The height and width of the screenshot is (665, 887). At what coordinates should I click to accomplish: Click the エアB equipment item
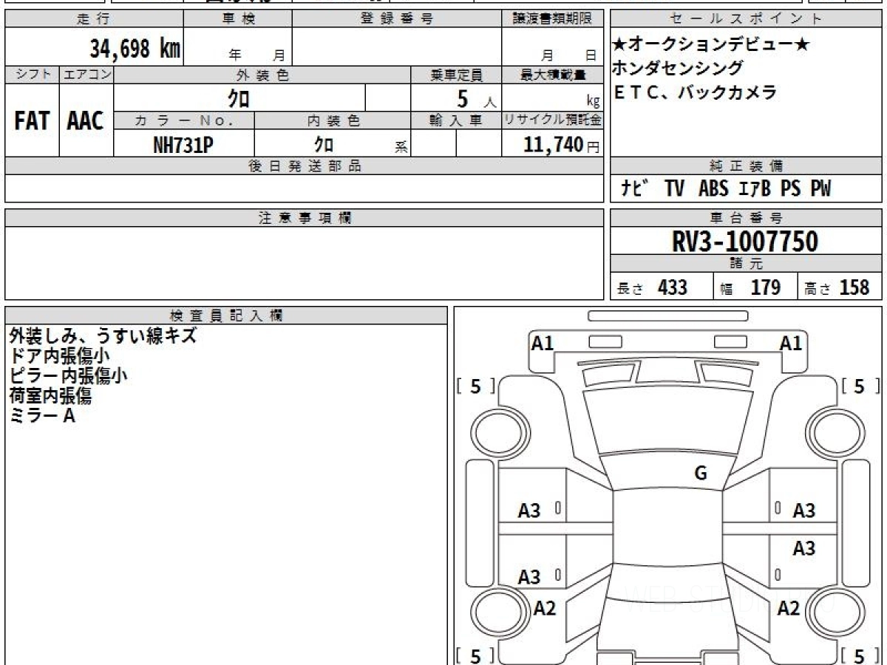click(755, 189)
